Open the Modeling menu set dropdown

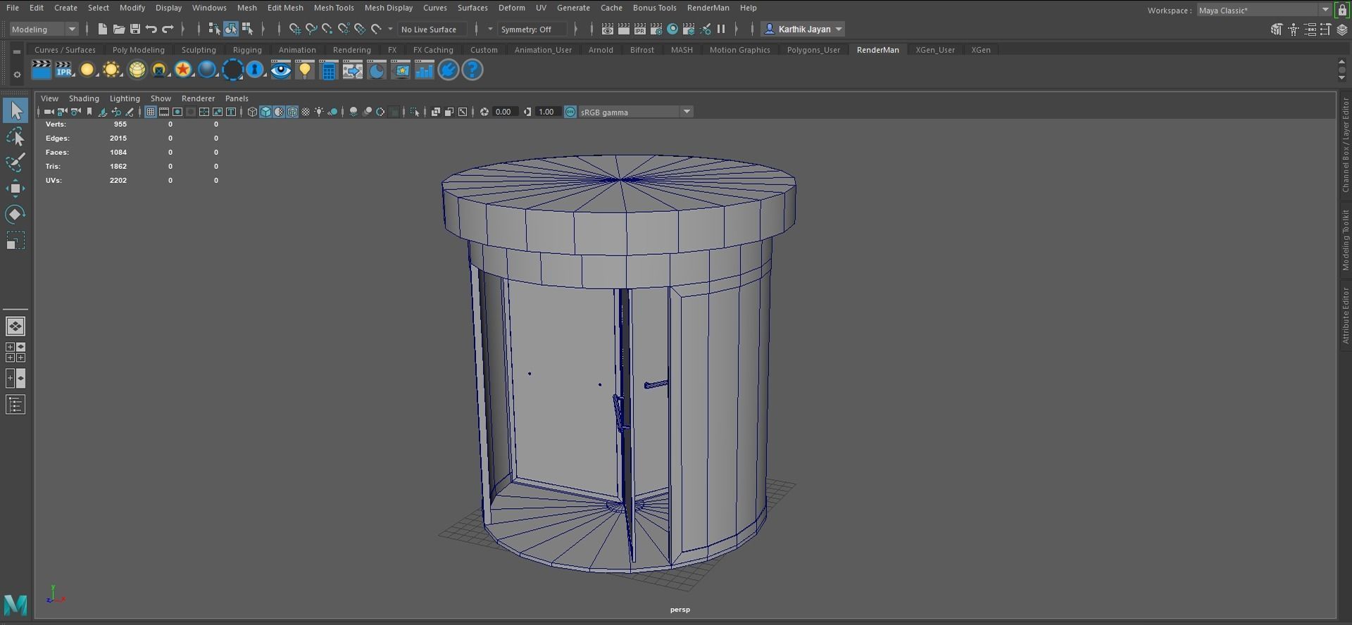click(x=44, y=29)
